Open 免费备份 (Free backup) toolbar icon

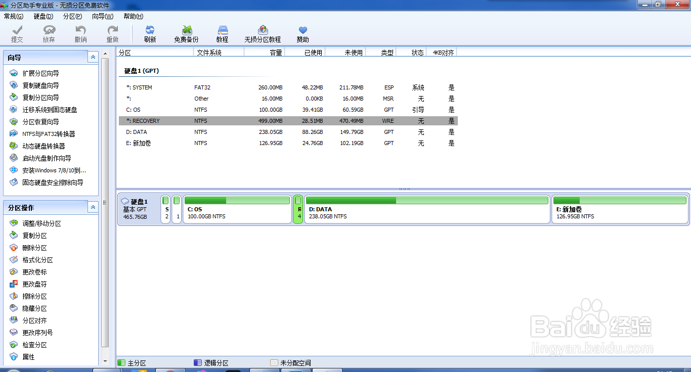click(x=186, y=34)
